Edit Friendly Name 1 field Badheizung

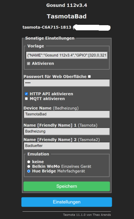point(67,131)
